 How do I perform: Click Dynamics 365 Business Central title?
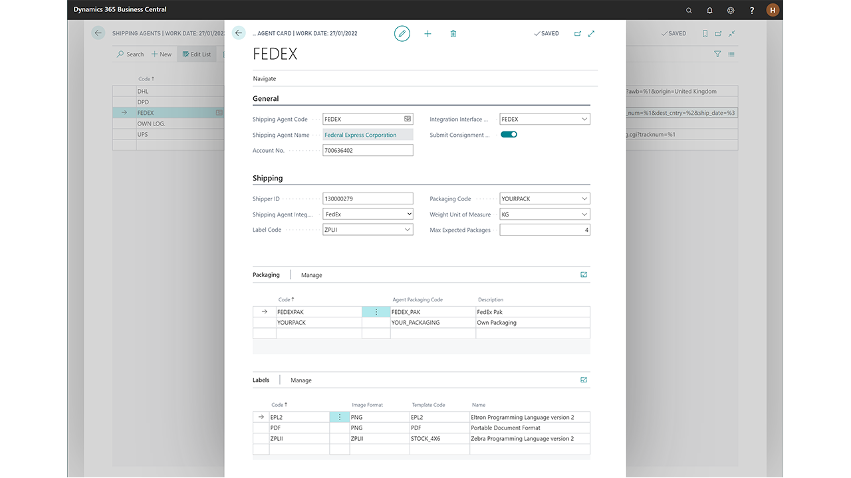click(120, 10)
